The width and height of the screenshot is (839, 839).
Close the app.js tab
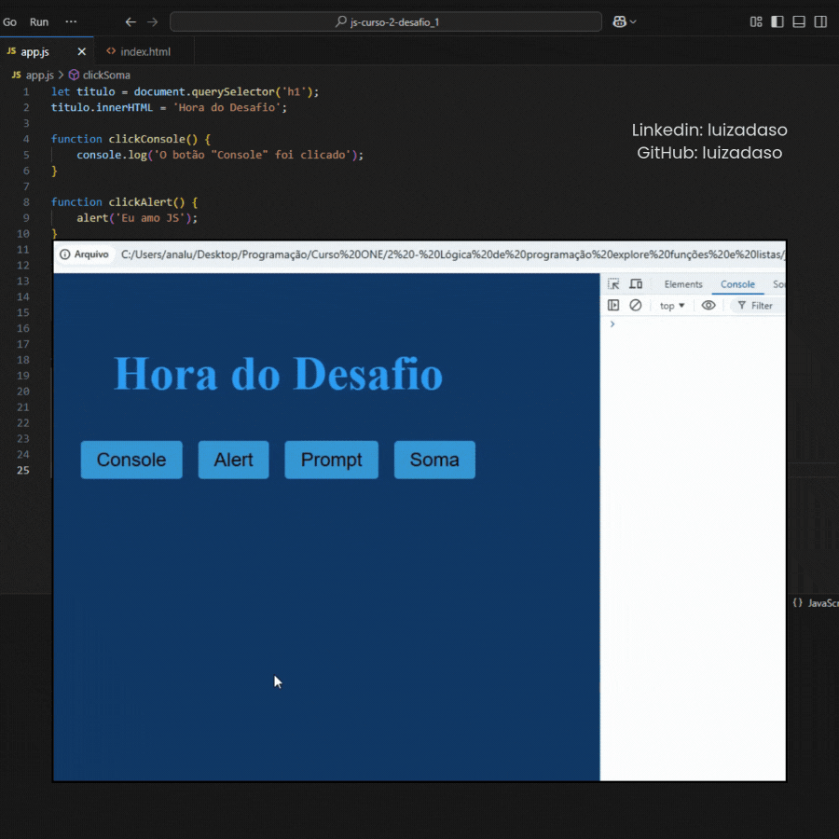81,52
